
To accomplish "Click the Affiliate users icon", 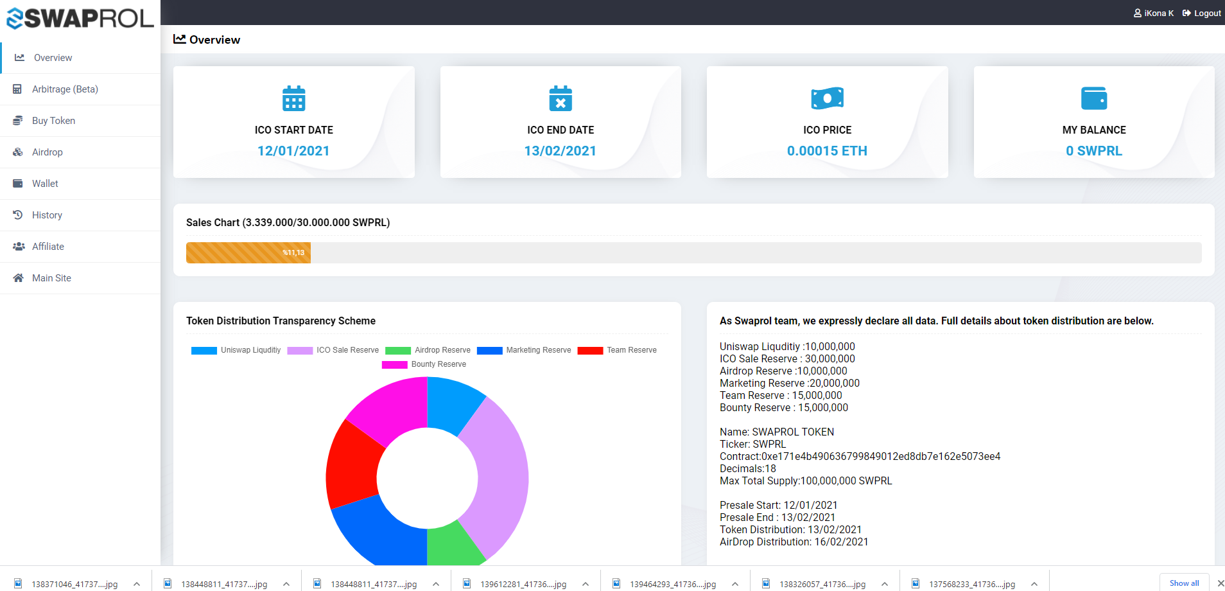I will tap(19, 247).
